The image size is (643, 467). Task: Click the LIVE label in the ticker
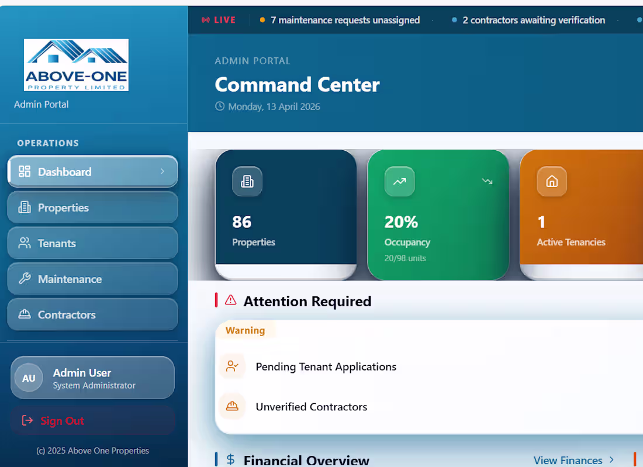click(224, 20)
